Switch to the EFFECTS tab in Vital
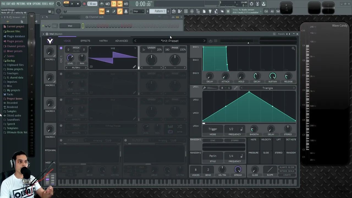 pyautogui.click(x=85, y=41)
